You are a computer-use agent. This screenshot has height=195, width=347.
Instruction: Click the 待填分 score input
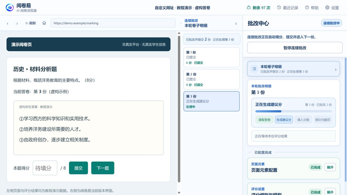click(45, 168)
